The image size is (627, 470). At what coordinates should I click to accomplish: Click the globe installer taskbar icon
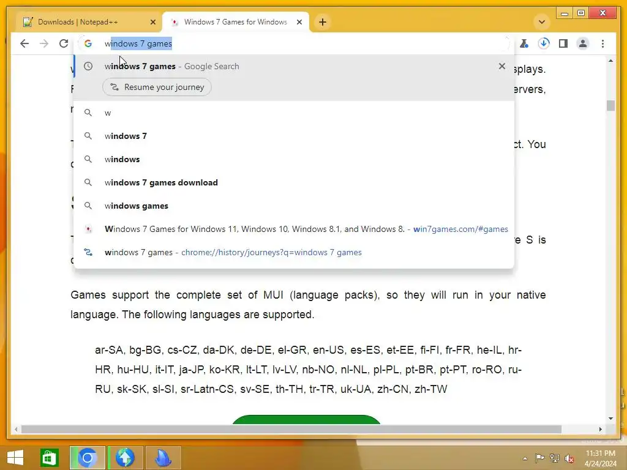125,458
